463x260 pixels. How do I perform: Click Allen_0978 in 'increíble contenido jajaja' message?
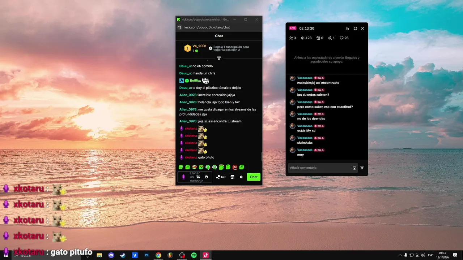coord(188,95)
